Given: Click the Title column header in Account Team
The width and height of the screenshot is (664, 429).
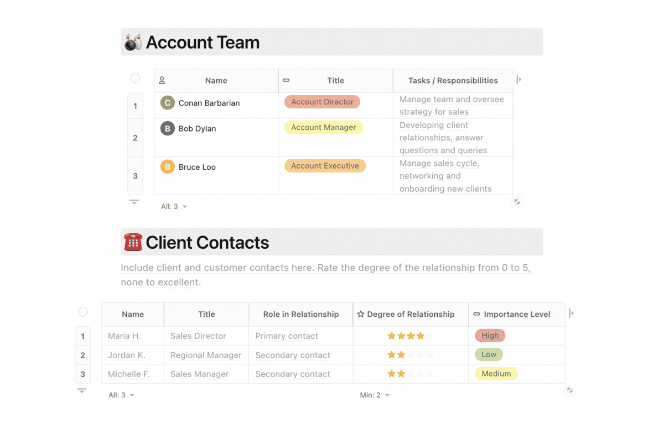Looking at the screenshot, I should point(336,81).
